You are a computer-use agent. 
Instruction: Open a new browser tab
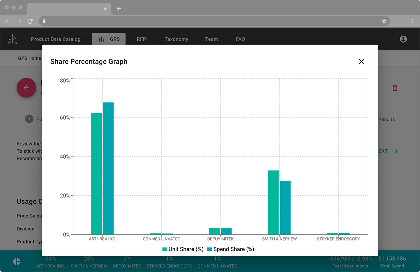[119, 9]
